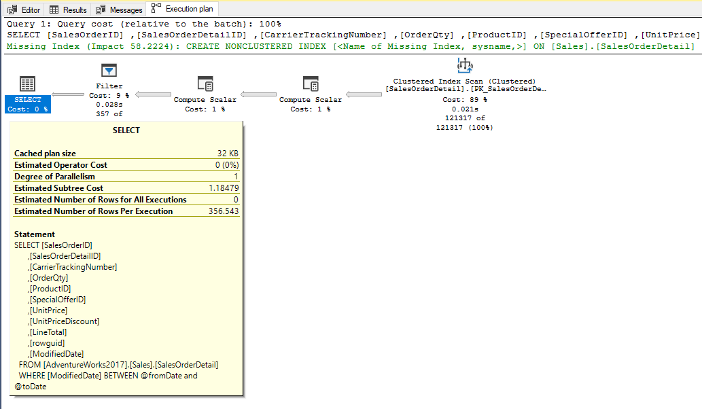Switch to the Editor tab
This screenshot has height=409, width=702.
coord(24,10)
